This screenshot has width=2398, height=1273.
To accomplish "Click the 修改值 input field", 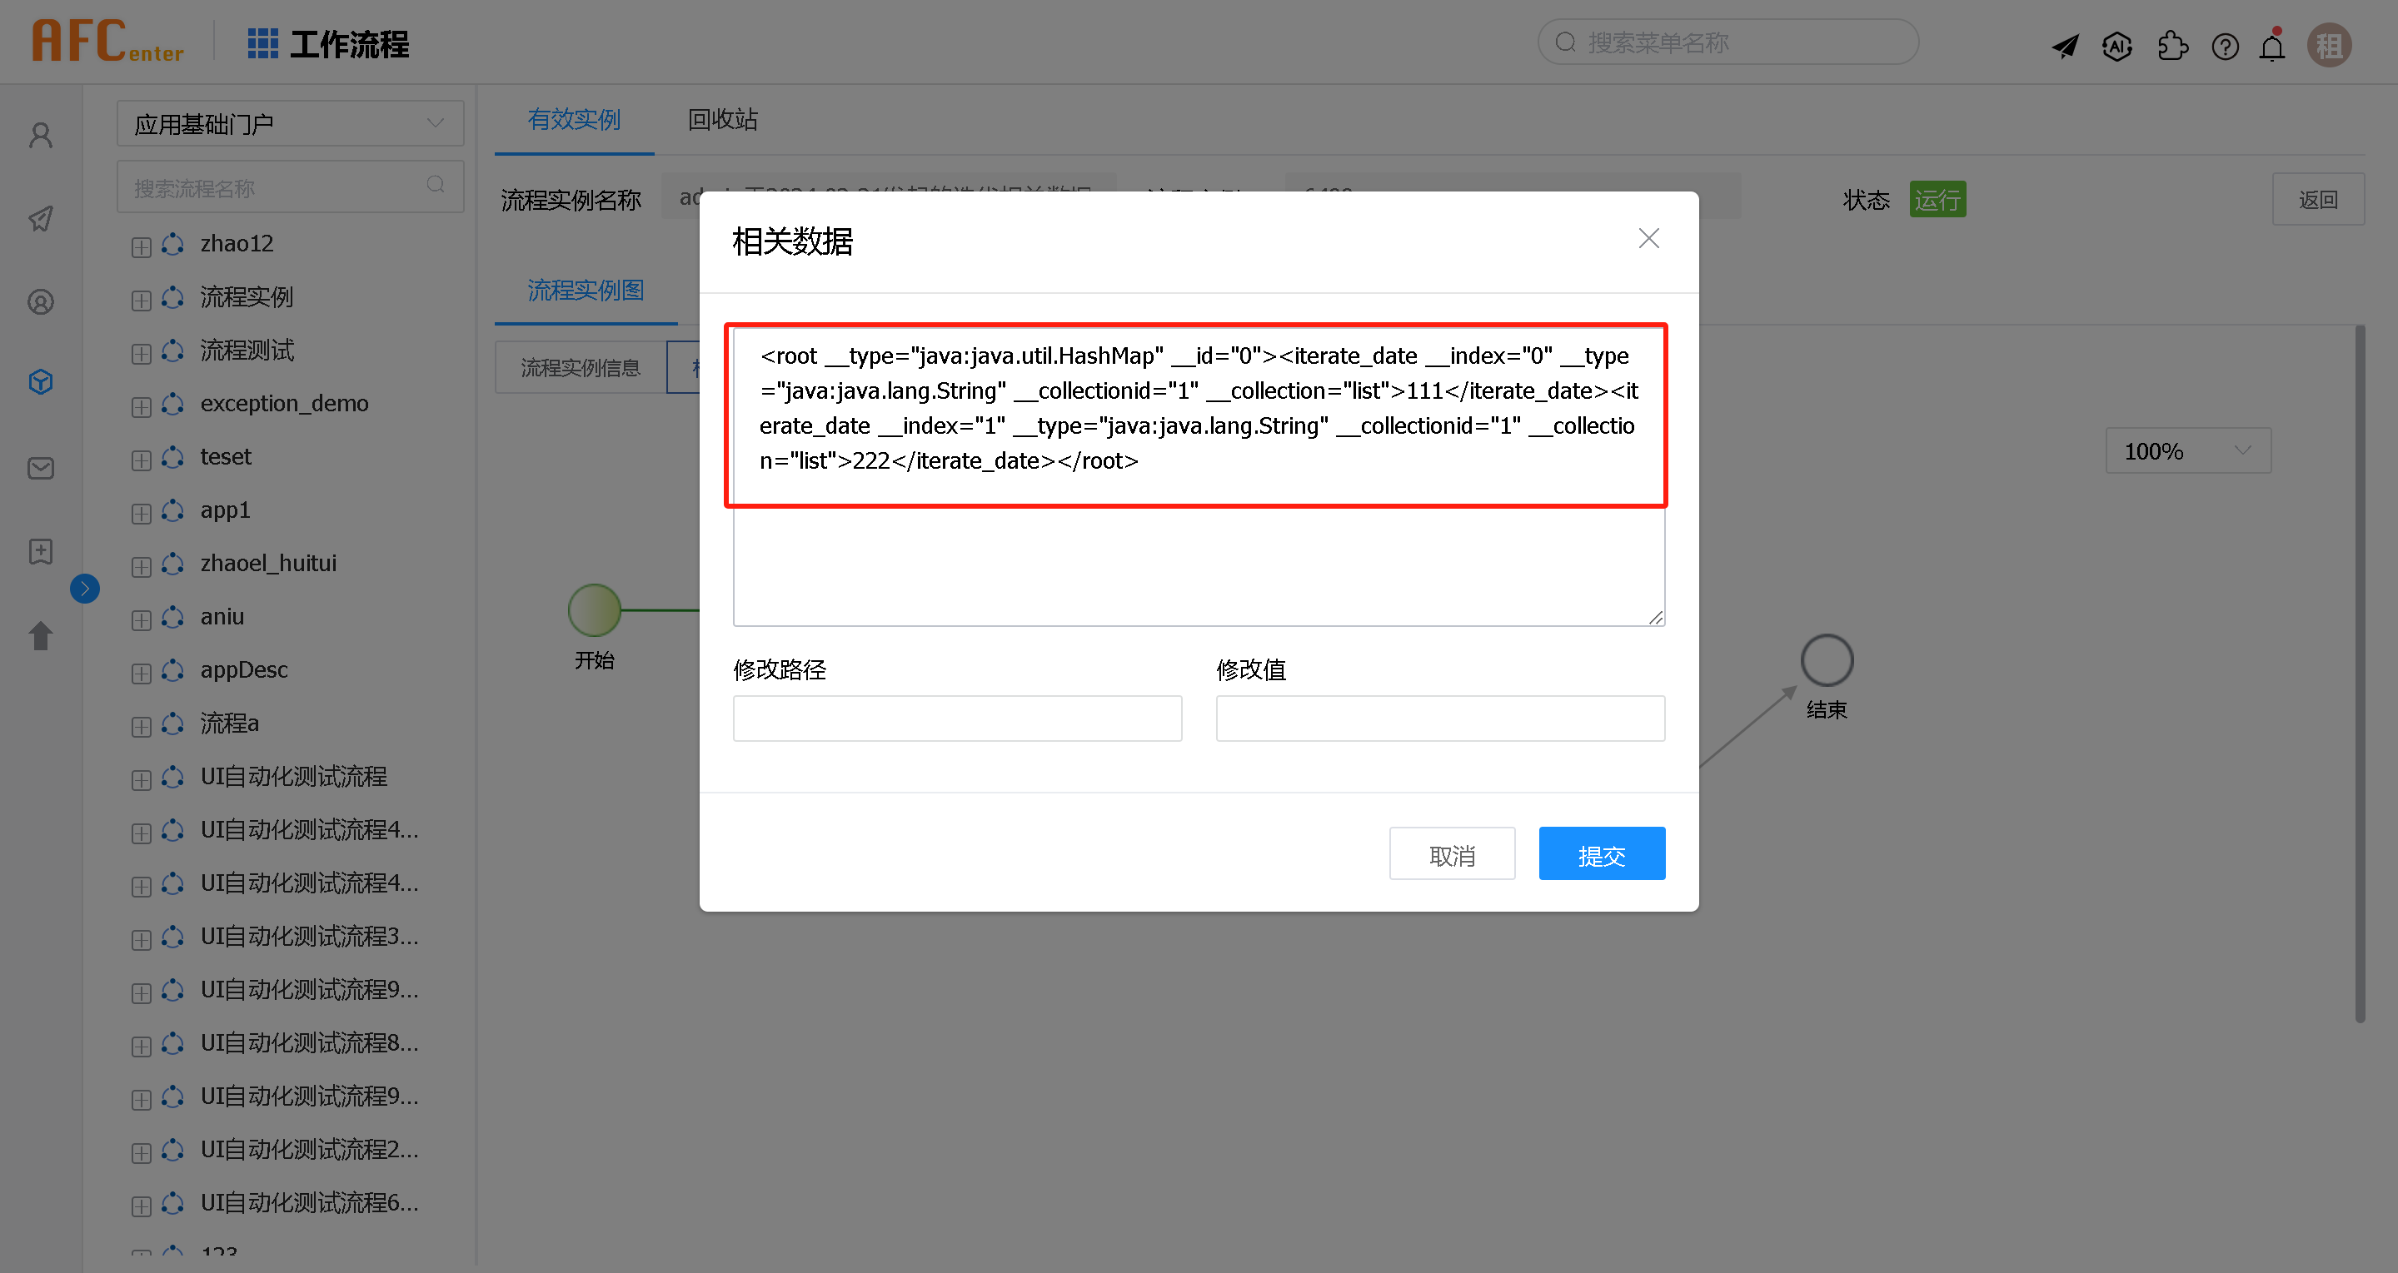I will pyautogui.click(x=1439, y=719).
